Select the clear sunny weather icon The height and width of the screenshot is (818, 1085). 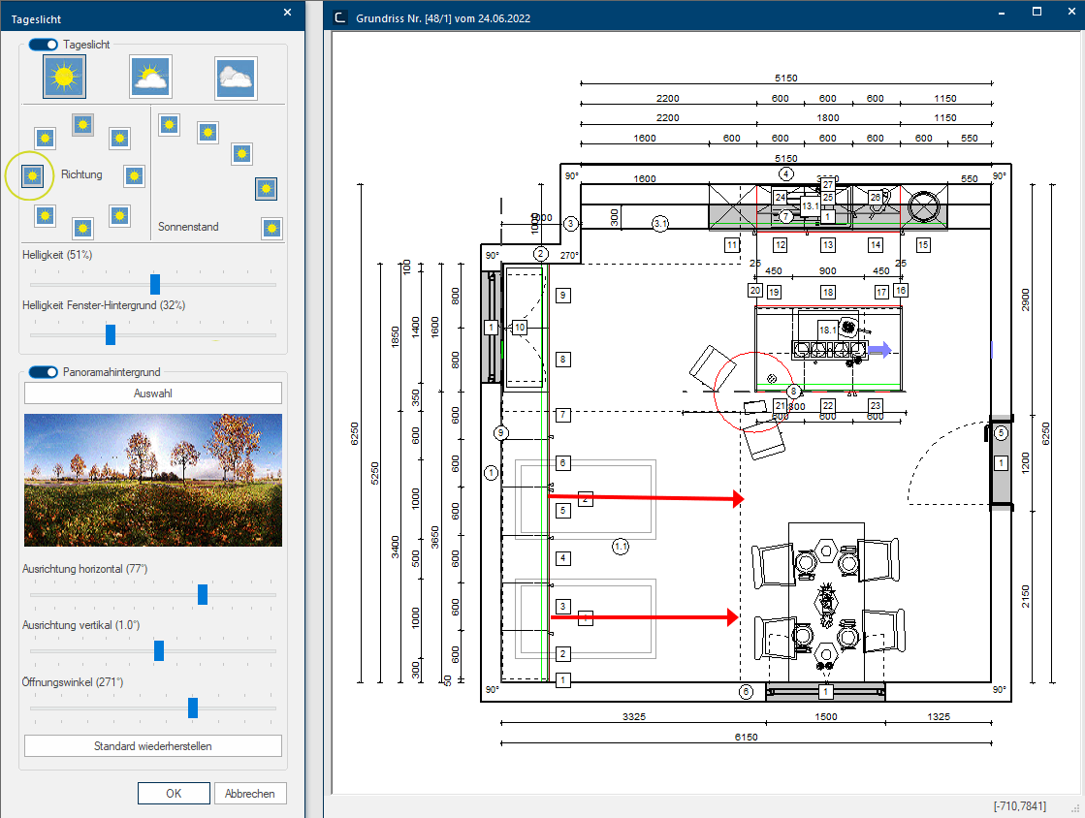[x=64, y=77]
